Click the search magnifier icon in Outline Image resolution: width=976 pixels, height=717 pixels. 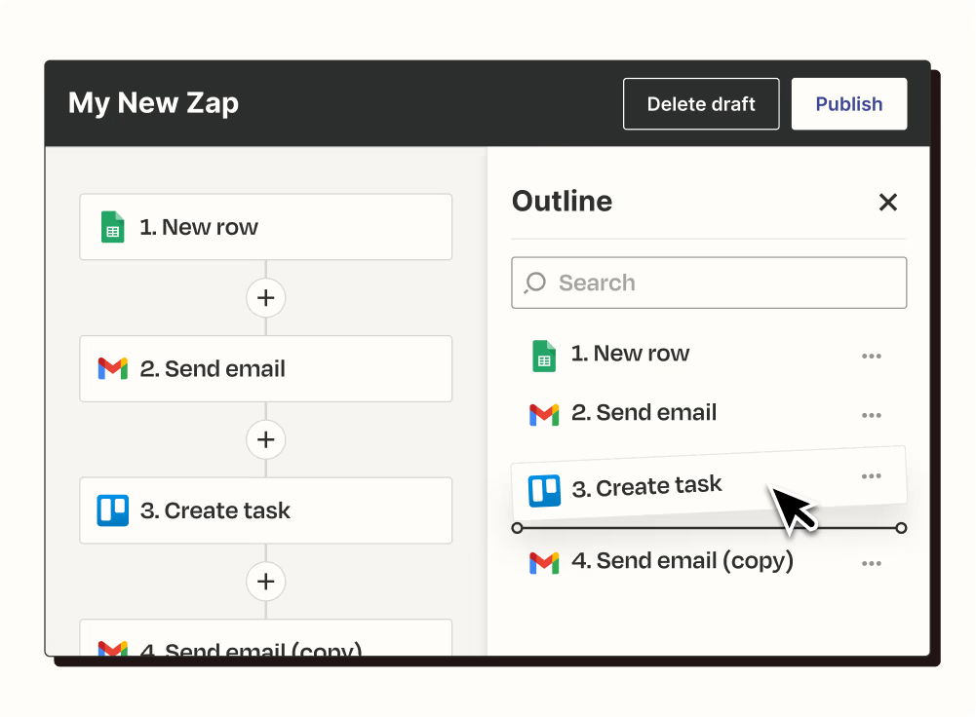[x=535, y=283]
